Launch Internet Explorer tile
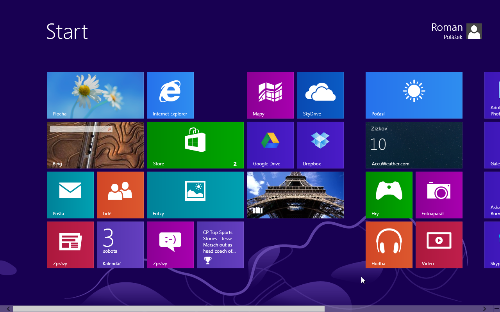 170,95
